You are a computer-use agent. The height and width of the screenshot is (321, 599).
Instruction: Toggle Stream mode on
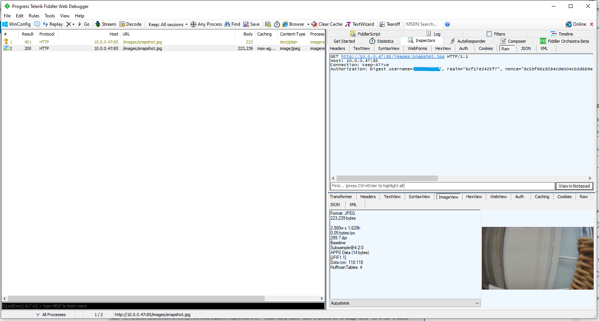coord(106,24)
